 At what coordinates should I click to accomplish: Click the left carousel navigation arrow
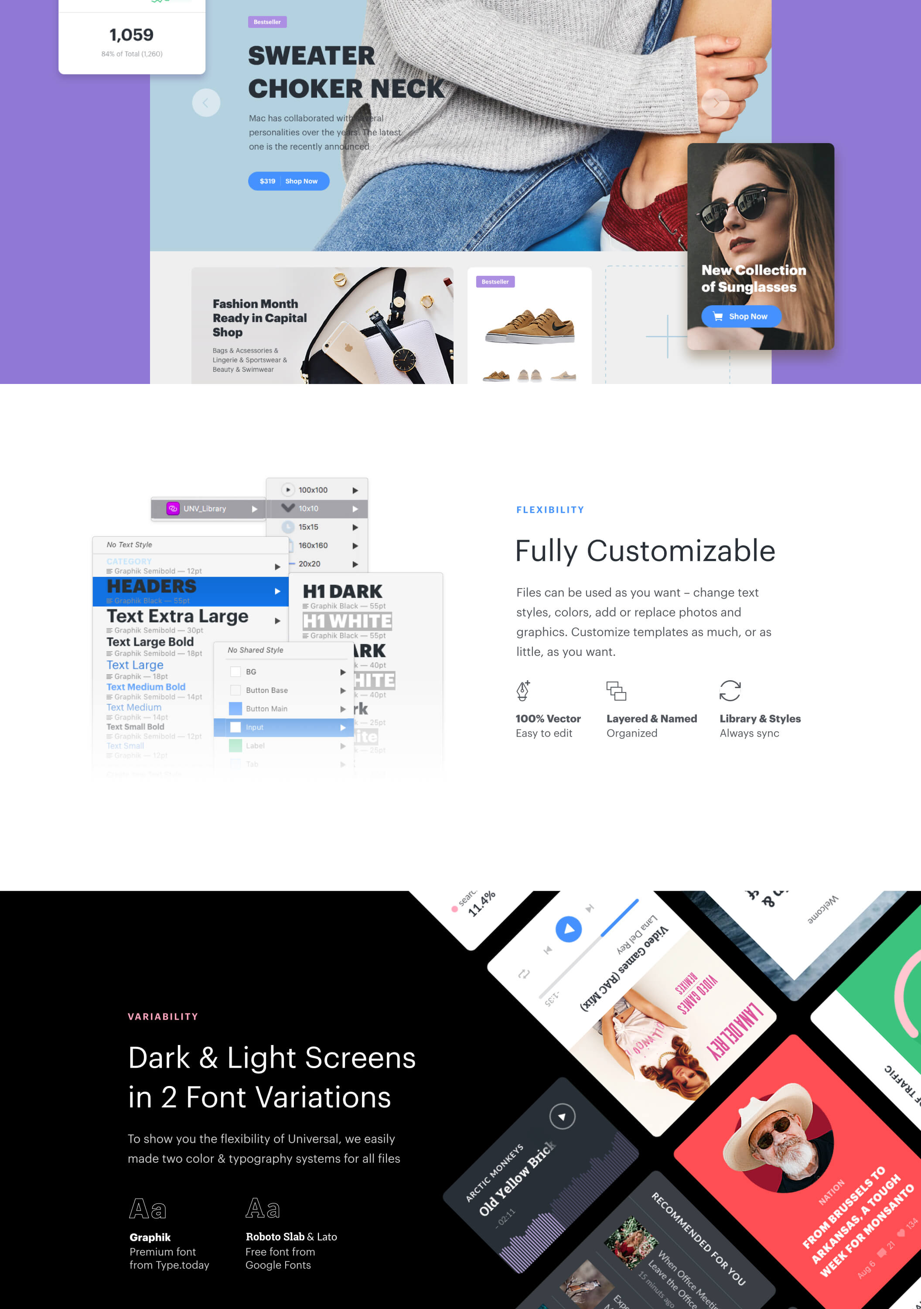coord(206,102)
